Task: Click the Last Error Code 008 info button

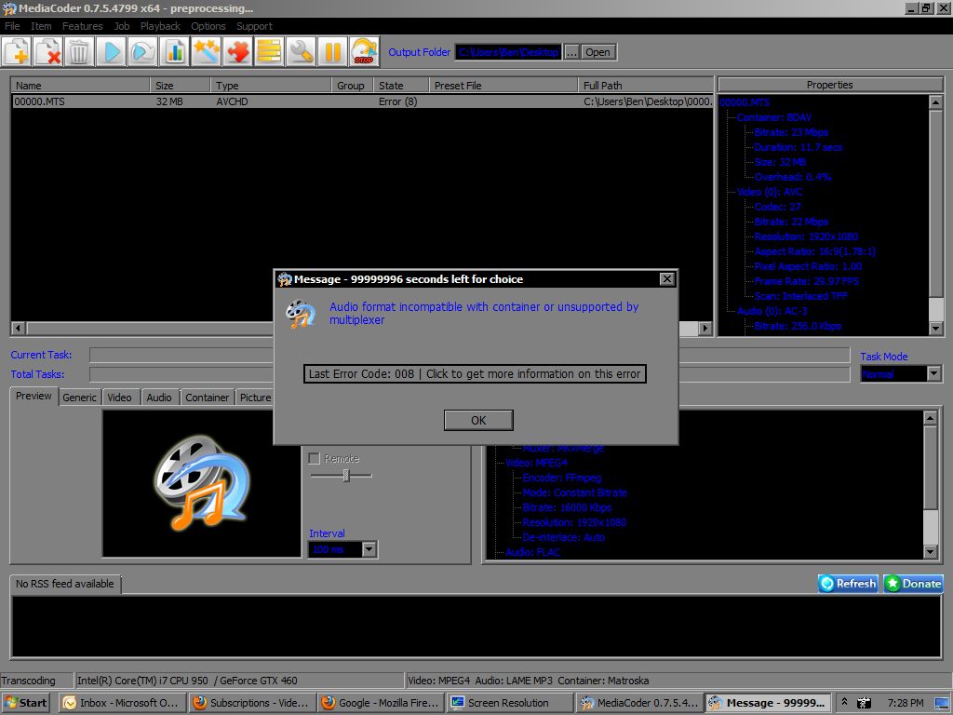Action: tap(475, 374)
